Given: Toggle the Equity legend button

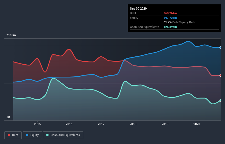Looking at the screenshot, I should click(x=32, y=135).
